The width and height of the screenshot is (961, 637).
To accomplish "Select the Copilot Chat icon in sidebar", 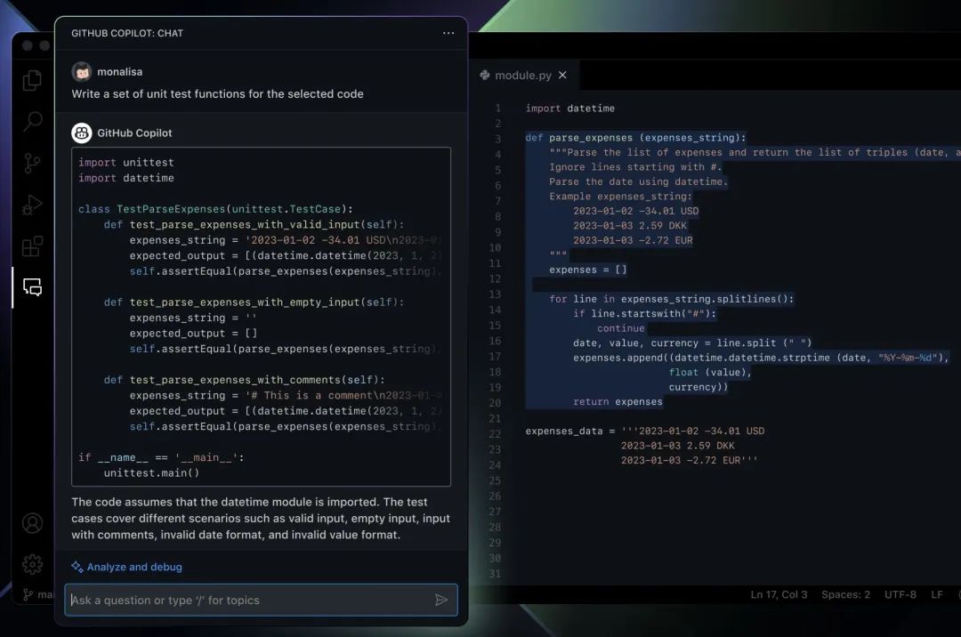I will [x=33, y=286].
